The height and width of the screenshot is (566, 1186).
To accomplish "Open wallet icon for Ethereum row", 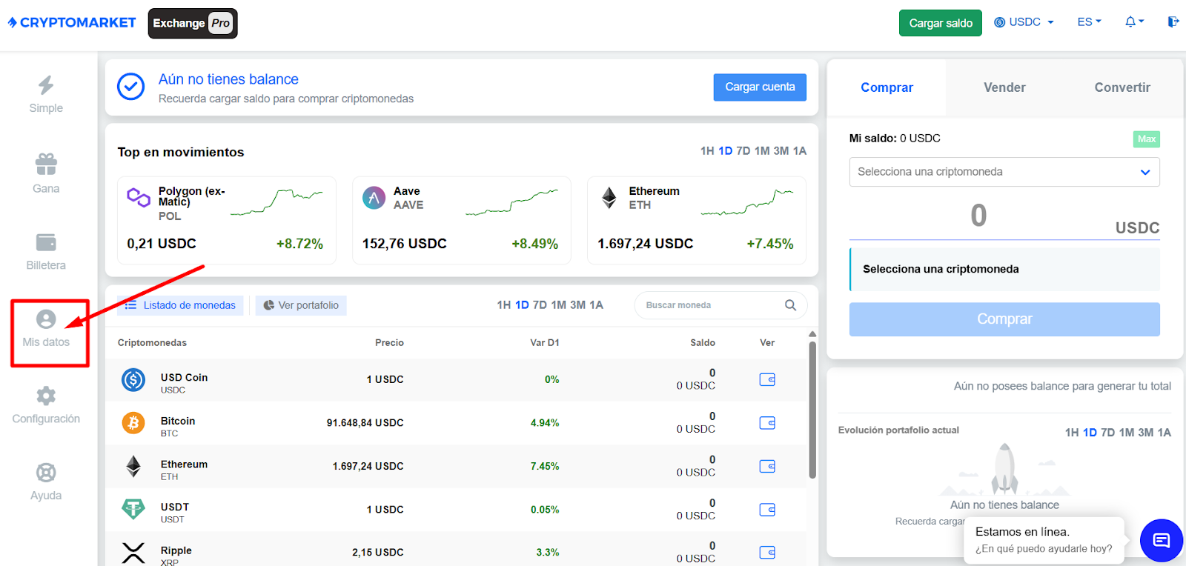I will [x=767, y=466].
